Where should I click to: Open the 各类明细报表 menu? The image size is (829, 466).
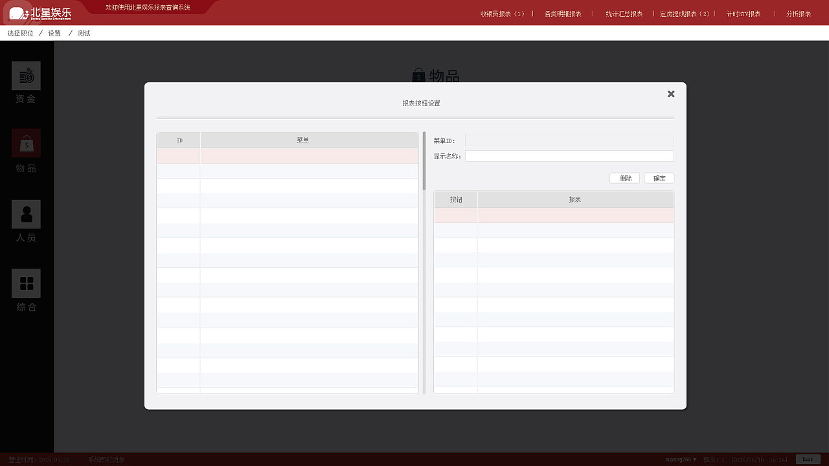(x=563, y=14)
